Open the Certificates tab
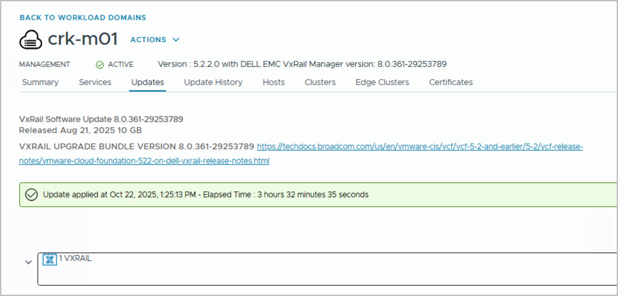Screen dimensions: 618x296 451,82
